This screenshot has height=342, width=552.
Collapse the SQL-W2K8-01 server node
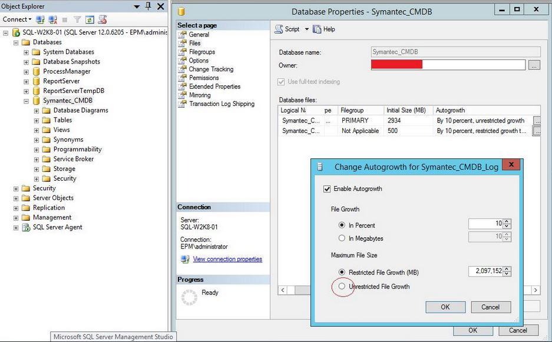pyautogui.click(x=6, y=33)
